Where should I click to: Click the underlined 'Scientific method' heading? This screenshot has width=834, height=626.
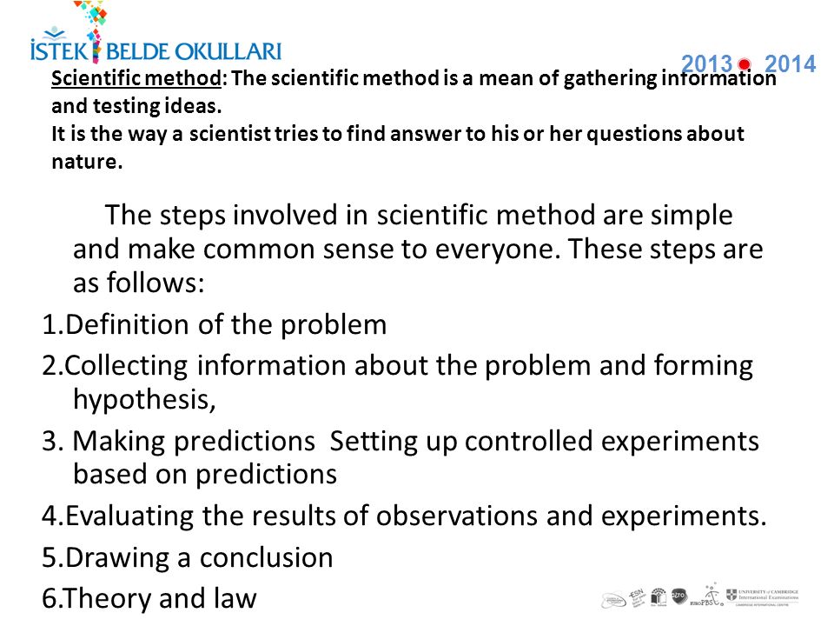pos(136,78)
